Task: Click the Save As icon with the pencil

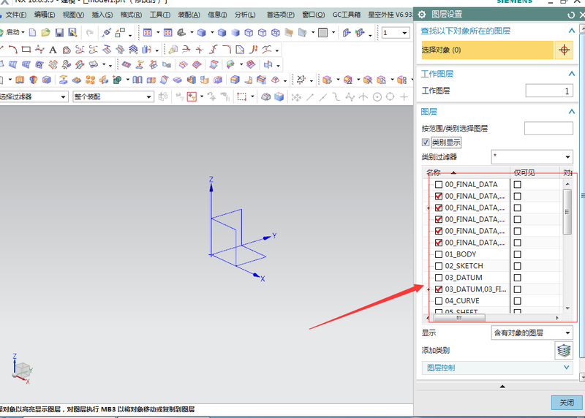Action: point(72,33)
